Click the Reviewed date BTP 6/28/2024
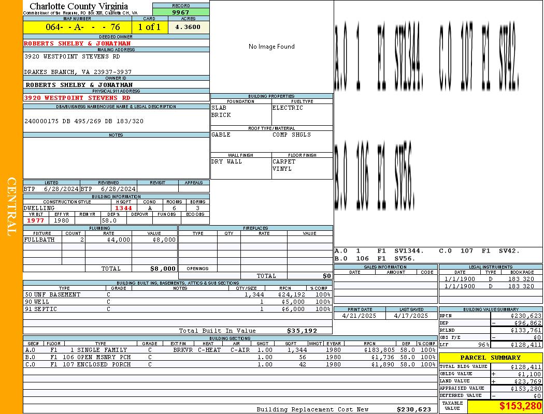 [108, 189]
